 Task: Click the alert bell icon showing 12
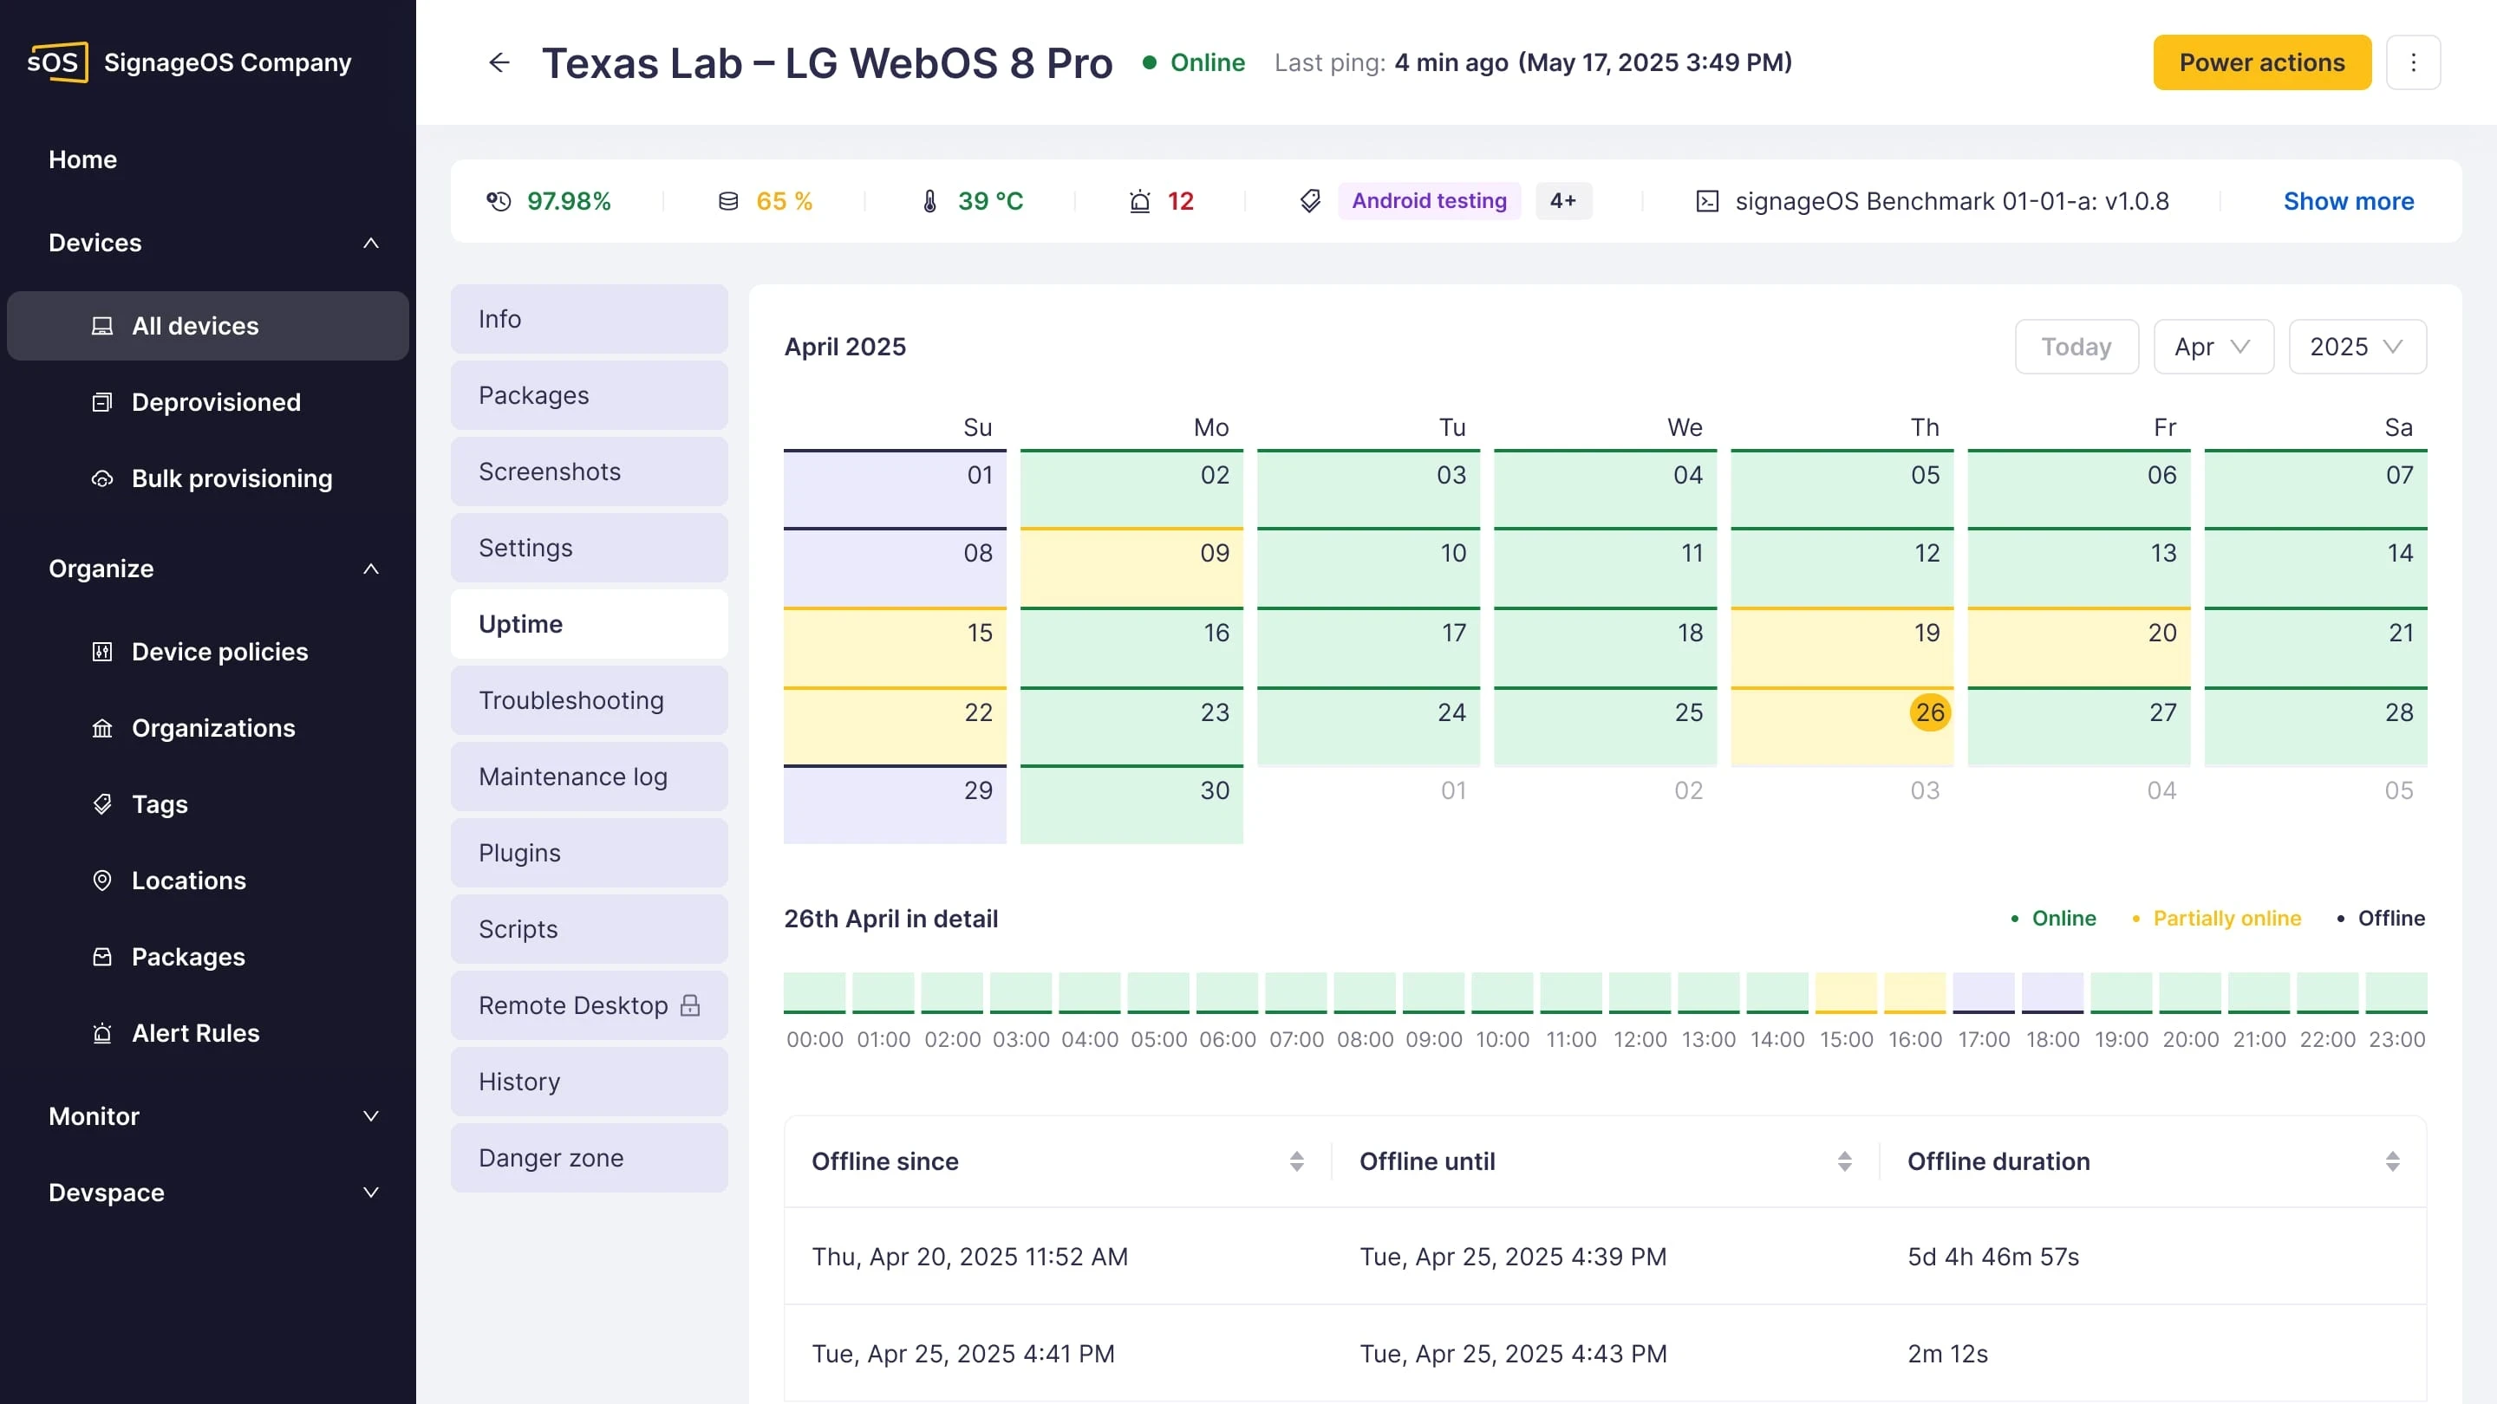(1140, 202)
